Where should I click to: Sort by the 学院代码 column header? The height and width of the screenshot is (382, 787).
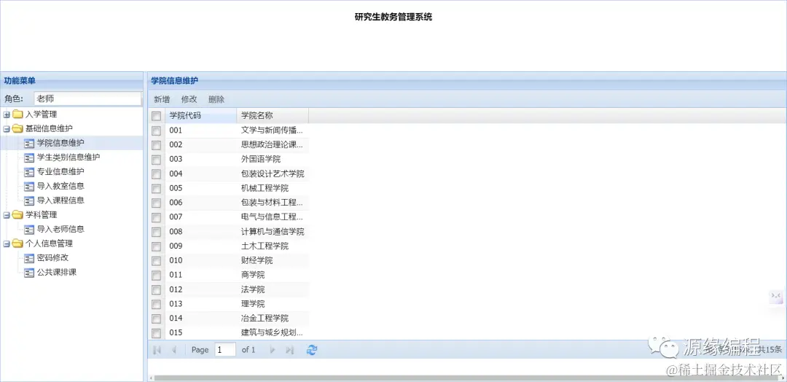(201, 116)
